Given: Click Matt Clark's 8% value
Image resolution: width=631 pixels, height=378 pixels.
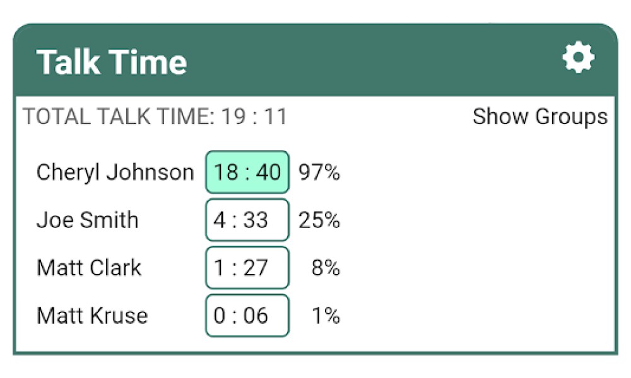Looking at the screenshot, I should click(326, 268).
